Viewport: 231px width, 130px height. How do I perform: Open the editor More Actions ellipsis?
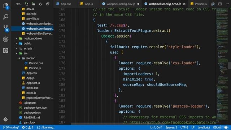click(227, 4)
